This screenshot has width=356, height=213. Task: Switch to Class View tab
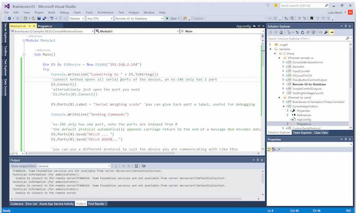pyautogui.click(x=321, y=133)
